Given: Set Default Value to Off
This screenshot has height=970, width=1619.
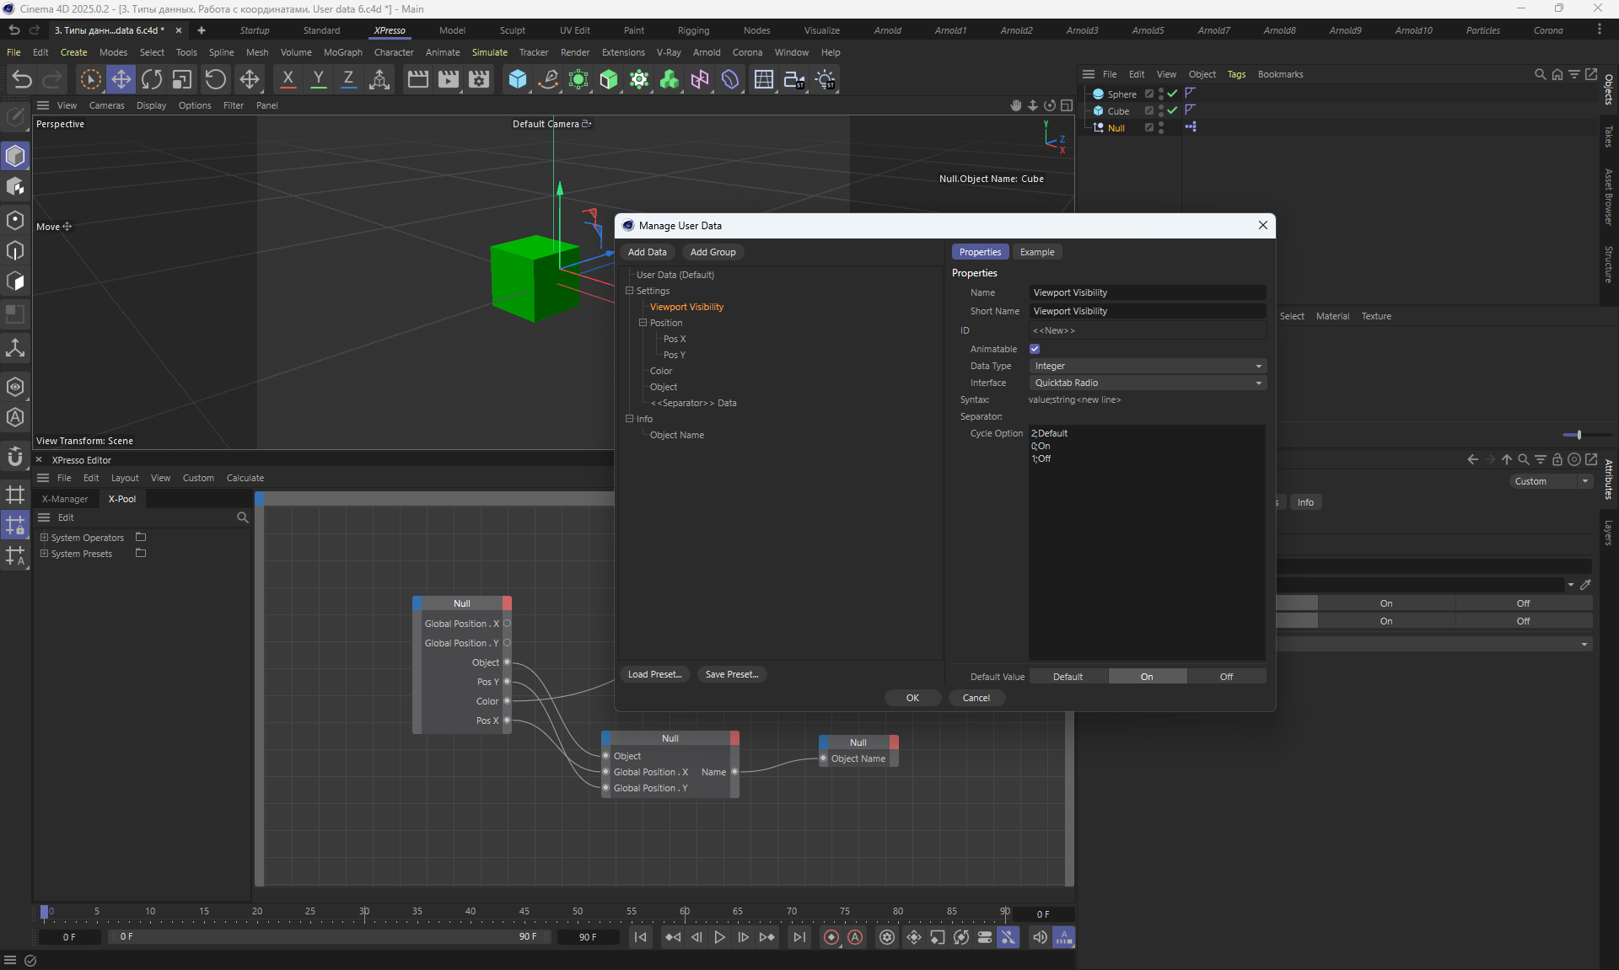Looking at the screenshot, I should pos(1226,677).
